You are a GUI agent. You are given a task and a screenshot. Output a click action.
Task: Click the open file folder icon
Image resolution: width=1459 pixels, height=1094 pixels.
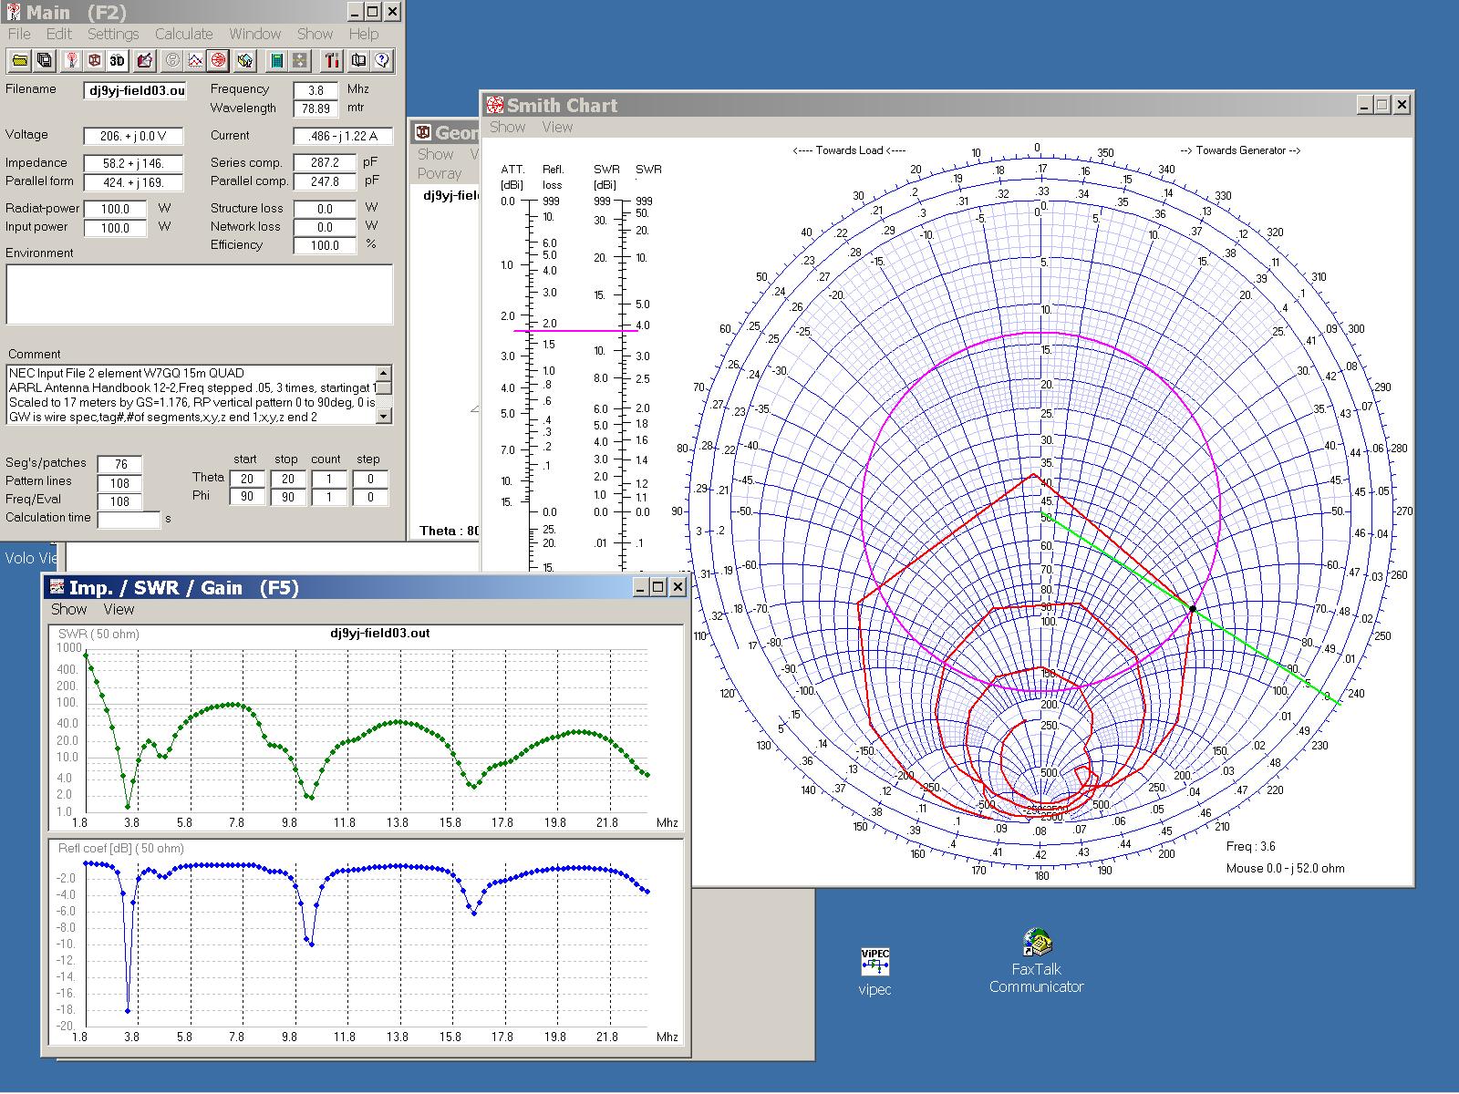pos(19,60)
